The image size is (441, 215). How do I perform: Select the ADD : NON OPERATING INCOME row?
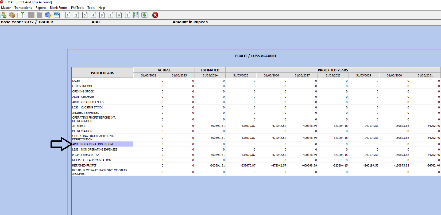pyautogui.click(x=102, y=144)
